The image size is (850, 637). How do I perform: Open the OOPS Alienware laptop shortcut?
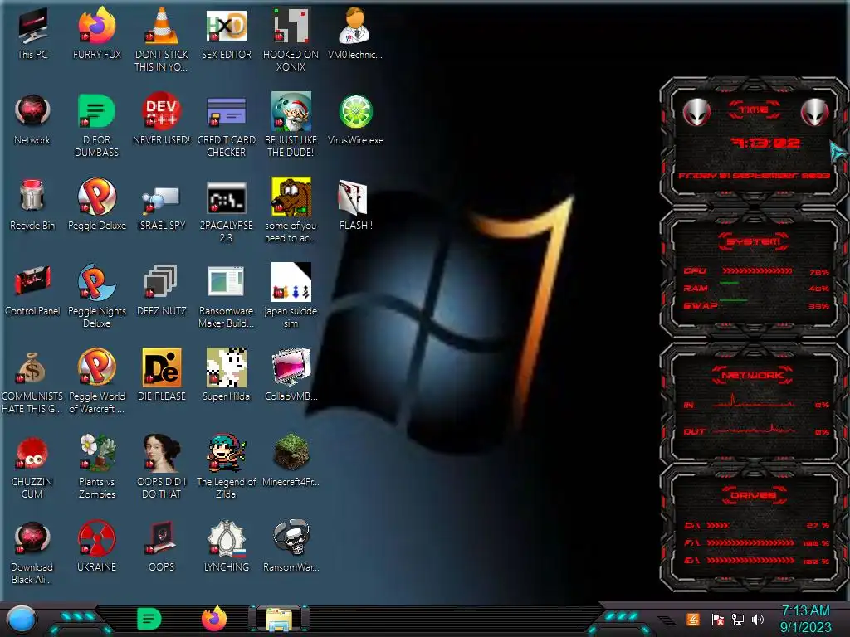click(x=162, y=546)
